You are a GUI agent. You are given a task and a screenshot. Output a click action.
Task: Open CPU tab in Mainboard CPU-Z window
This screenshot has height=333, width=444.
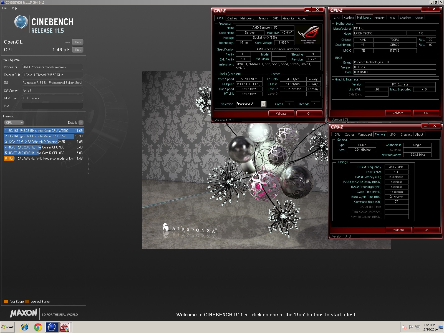[337, 18]
